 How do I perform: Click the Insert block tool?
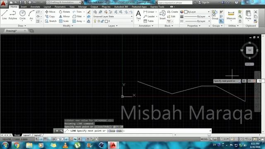[162, 15]
